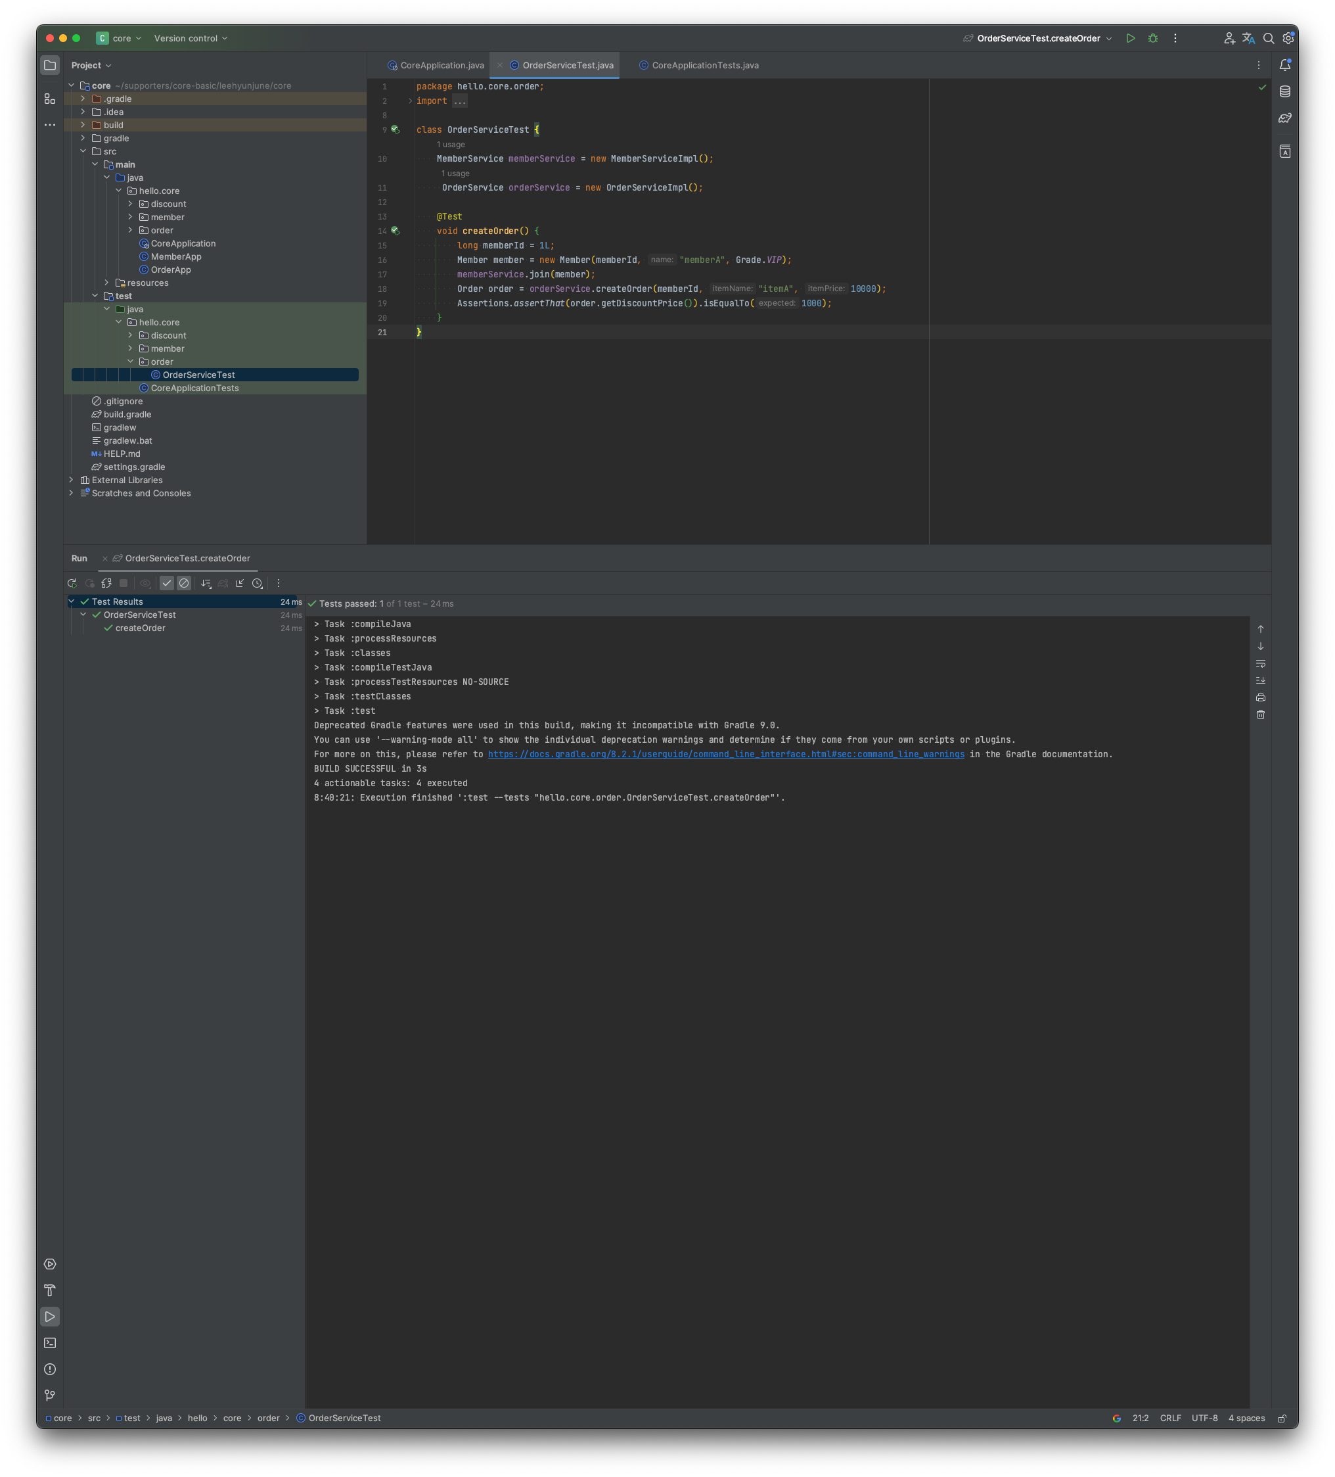This screenshot has height=1477, width=1335.
Task: Navigate up stack trace arrow in console
Action: coord(1260,629)
